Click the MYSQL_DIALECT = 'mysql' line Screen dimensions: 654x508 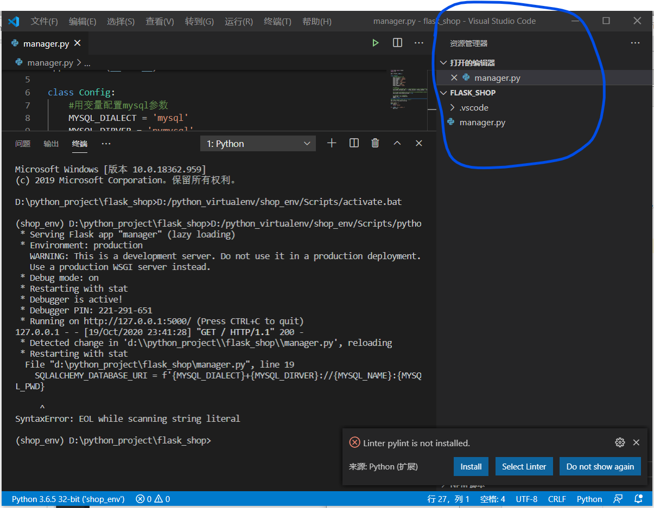(128, 118)
